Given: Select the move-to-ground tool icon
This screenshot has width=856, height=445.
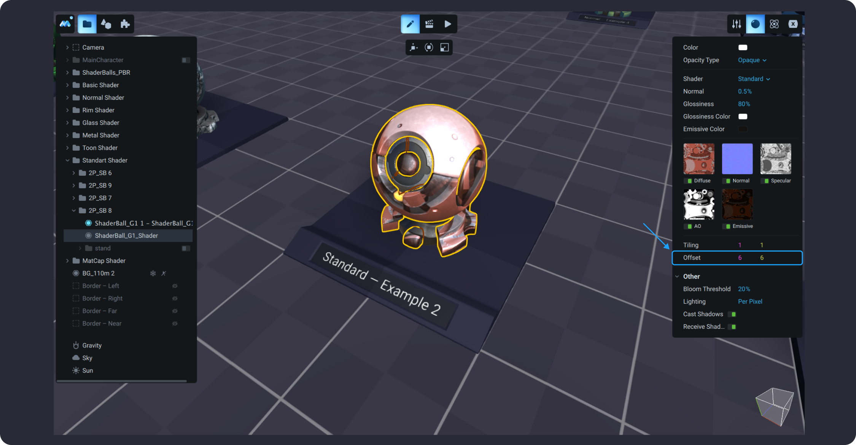Looking at the screenshot, I should 414,48.
